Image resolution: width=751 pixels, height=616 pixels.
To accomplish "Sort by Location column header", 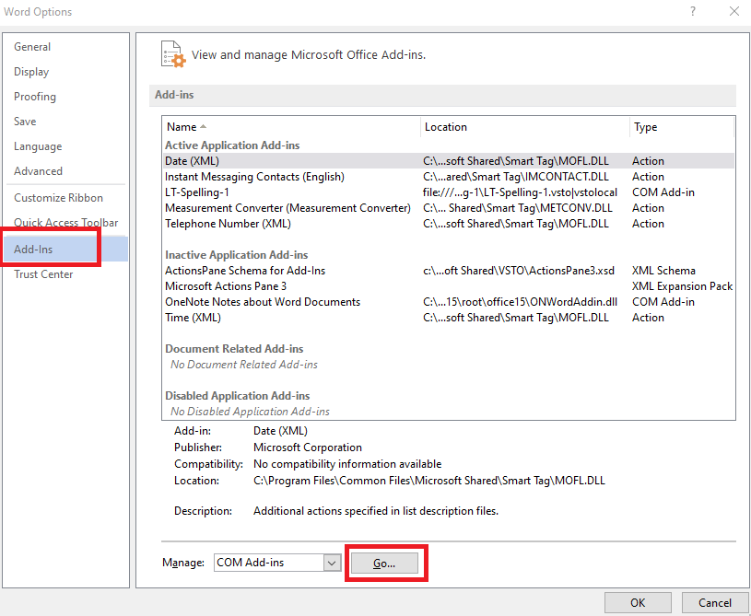I will [x=524, y=127].
